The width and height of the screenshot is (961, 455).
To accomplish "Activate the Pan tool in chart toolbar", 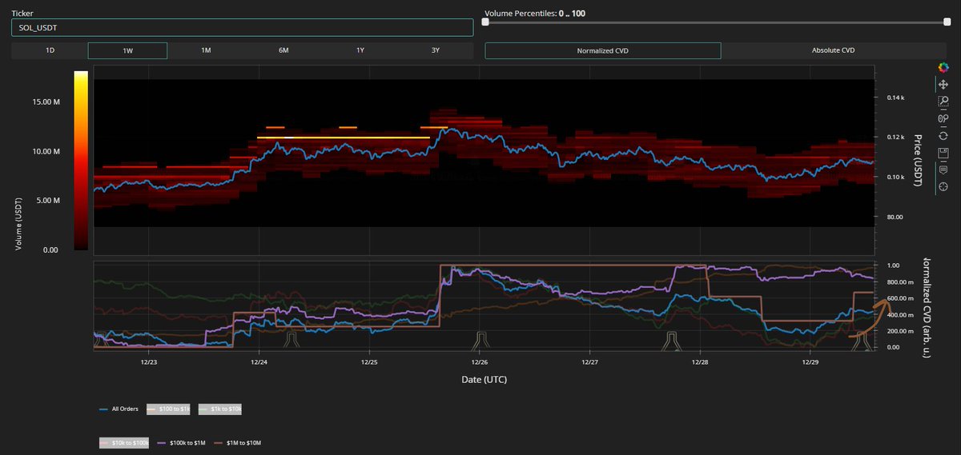I will [x=943, y=85].
